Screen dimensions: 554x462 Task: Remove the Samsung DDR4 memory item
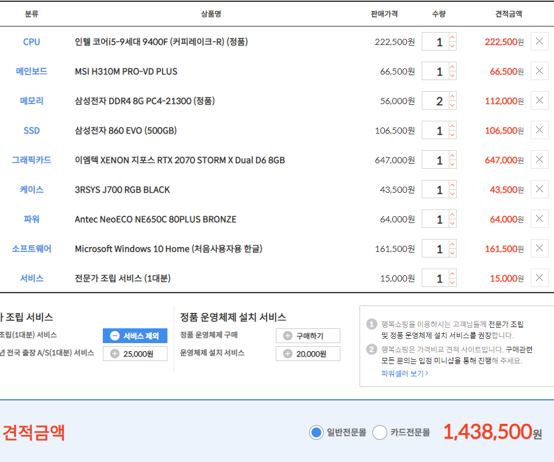point(539,100)
